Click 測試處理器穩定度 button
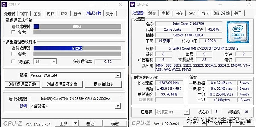Screen dimensions: 256x127 click(x=62, y=84)
